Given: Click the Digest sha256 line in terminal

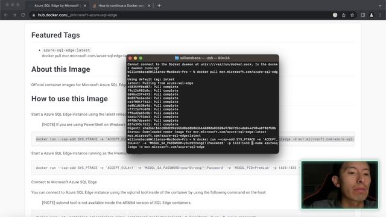Looking at the screenshot, I should (x=201, y=128).
